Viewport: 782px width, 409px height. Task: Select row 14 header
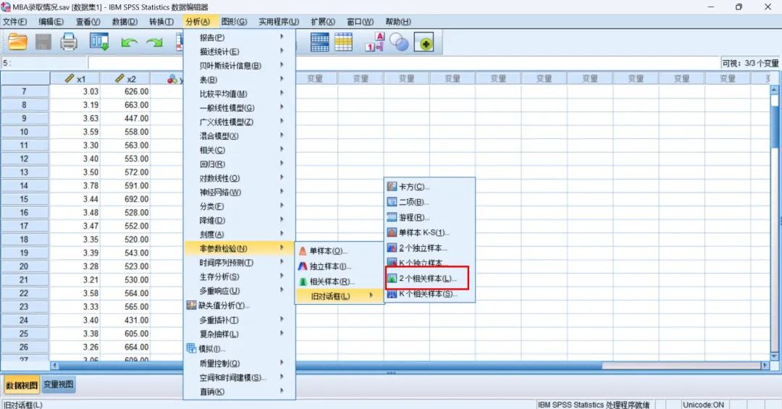coord(25,185)
